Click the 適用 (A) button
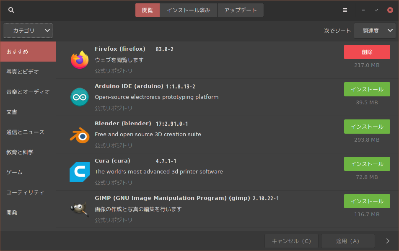The width and height of the screenshot is (399, 251). pos(348,241)
